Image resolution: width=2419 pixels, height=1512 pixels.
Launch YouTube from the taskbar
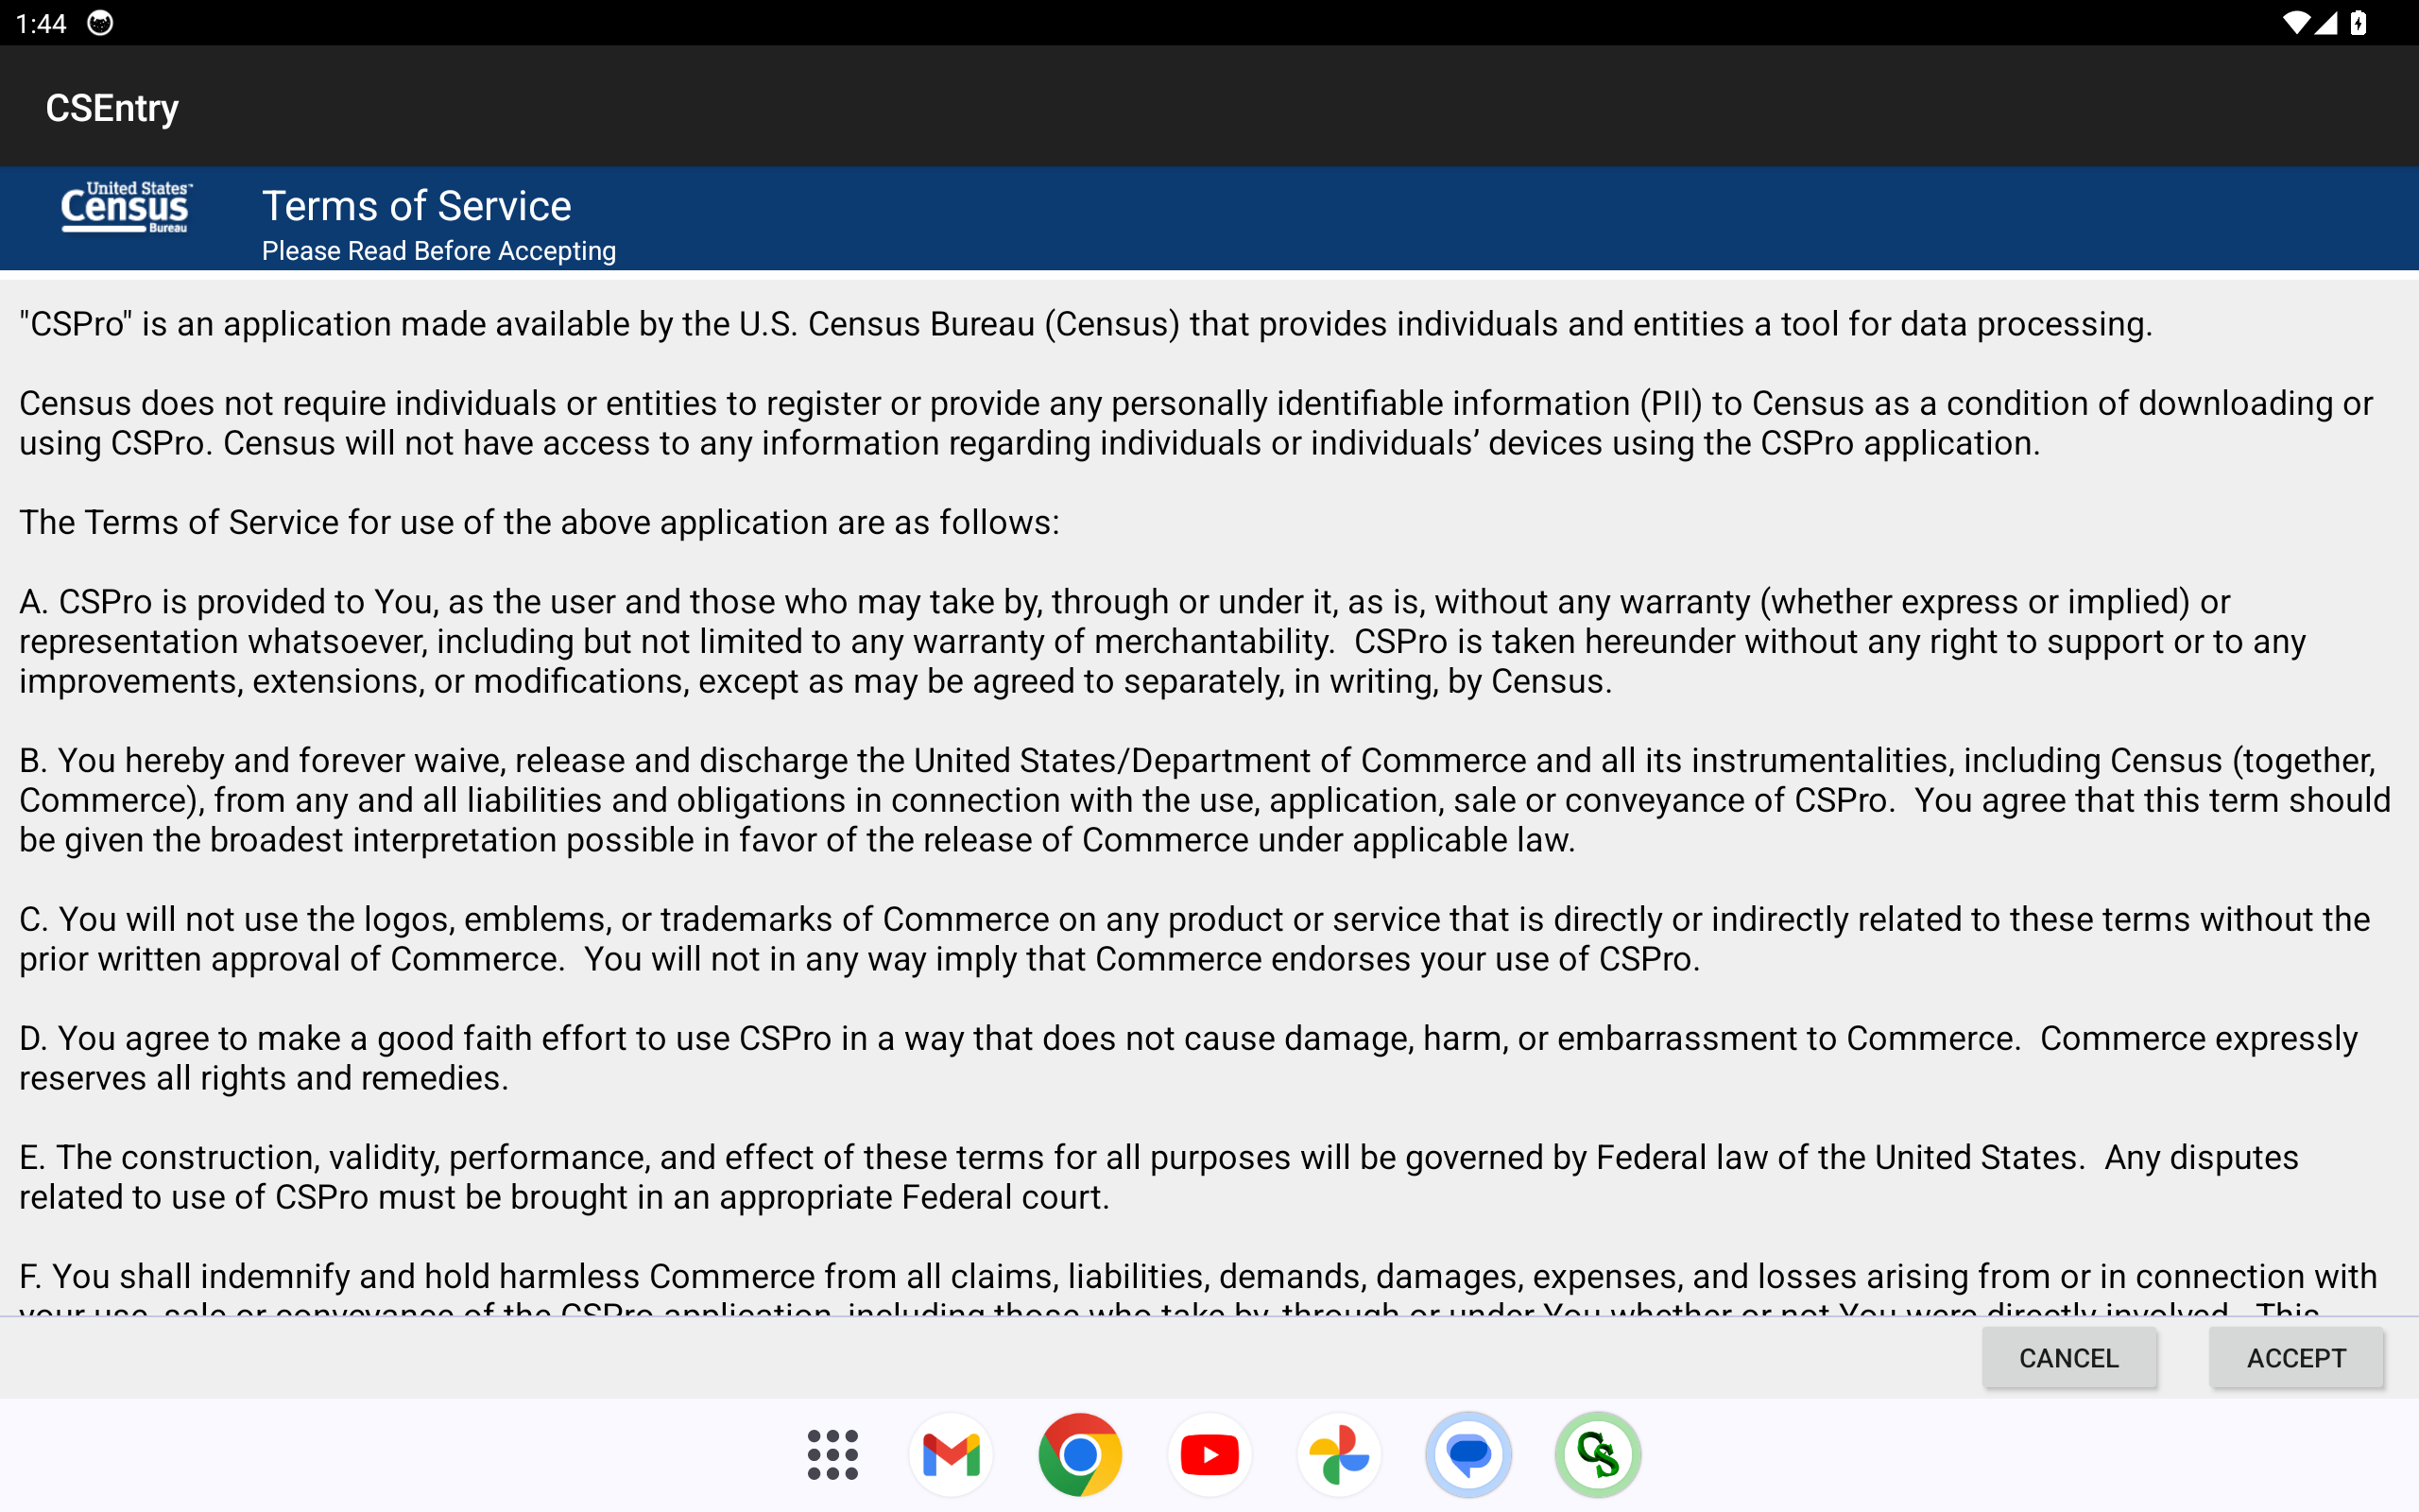pos(1209,1455)
